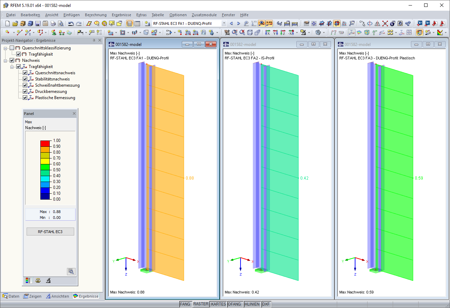This screenshot has width=450, height=308.
Task: Click the yellow 0.70 color swatch in legend
Action: [46, 161]
